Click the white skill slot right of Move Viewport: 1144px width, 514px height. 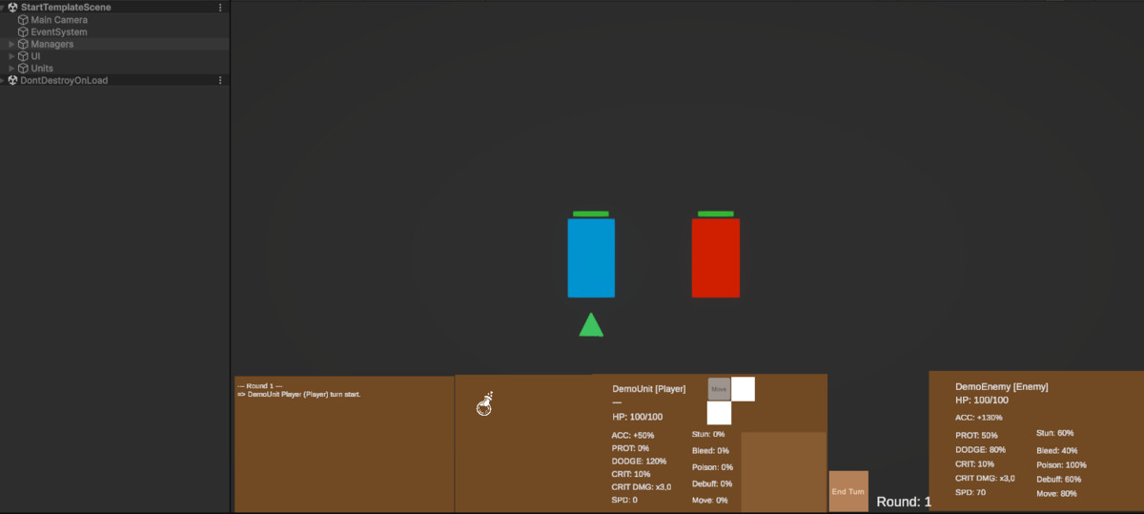click(x=744, y=389)
